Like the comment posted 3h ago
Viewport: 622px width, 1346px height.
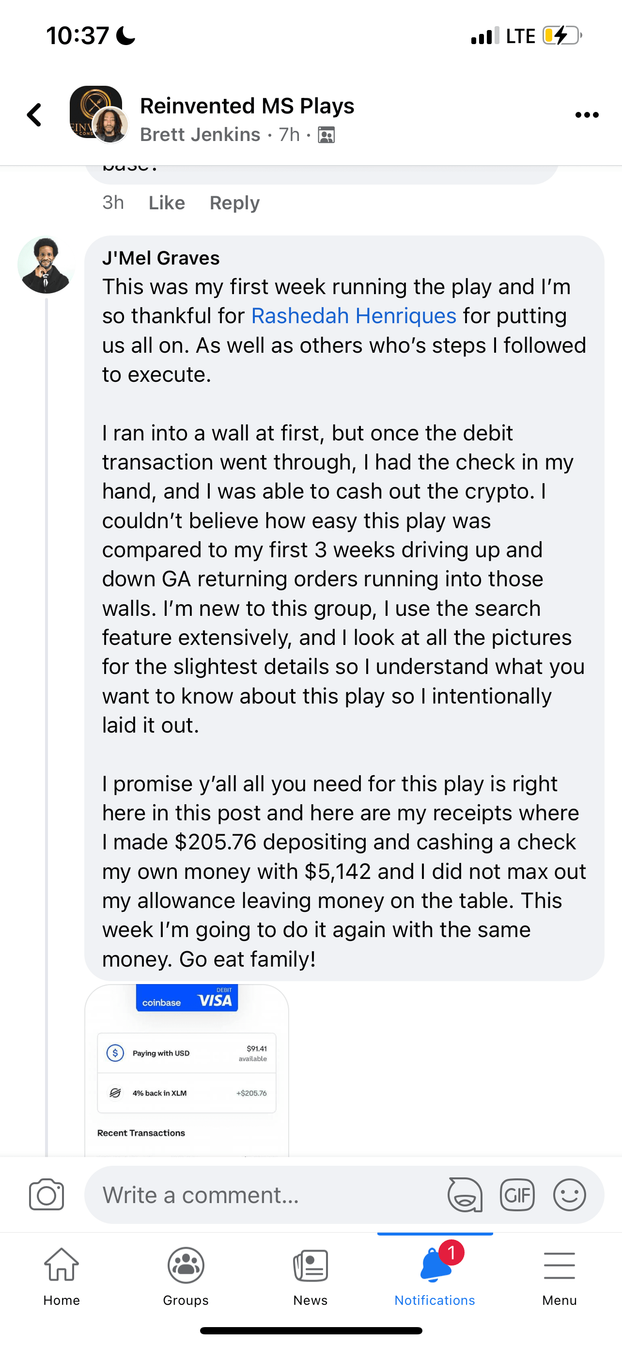click(167, 203)
